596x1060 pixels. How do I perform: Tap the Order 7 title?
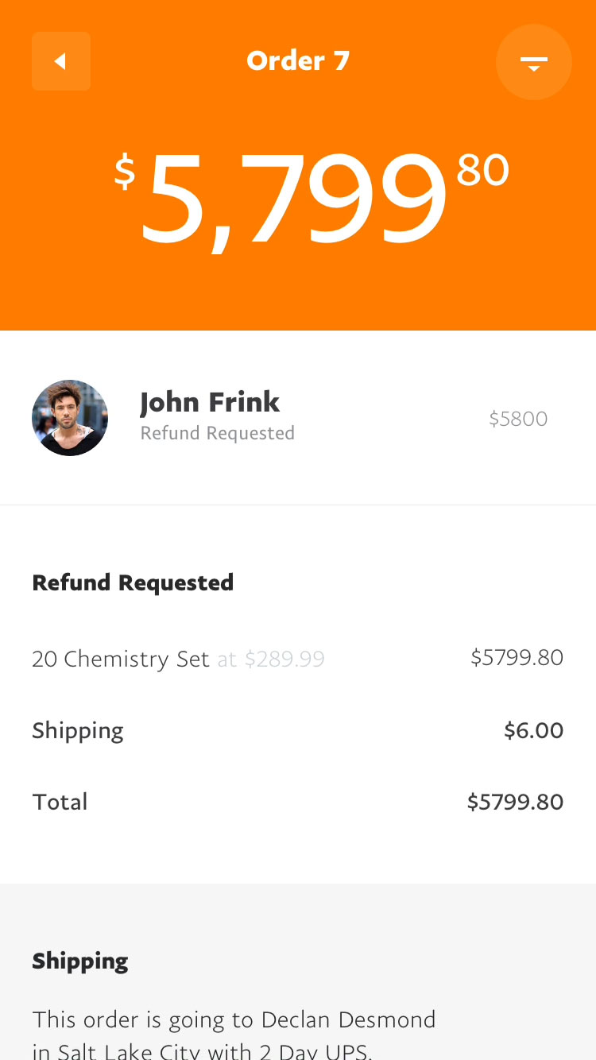coord(298,61)
